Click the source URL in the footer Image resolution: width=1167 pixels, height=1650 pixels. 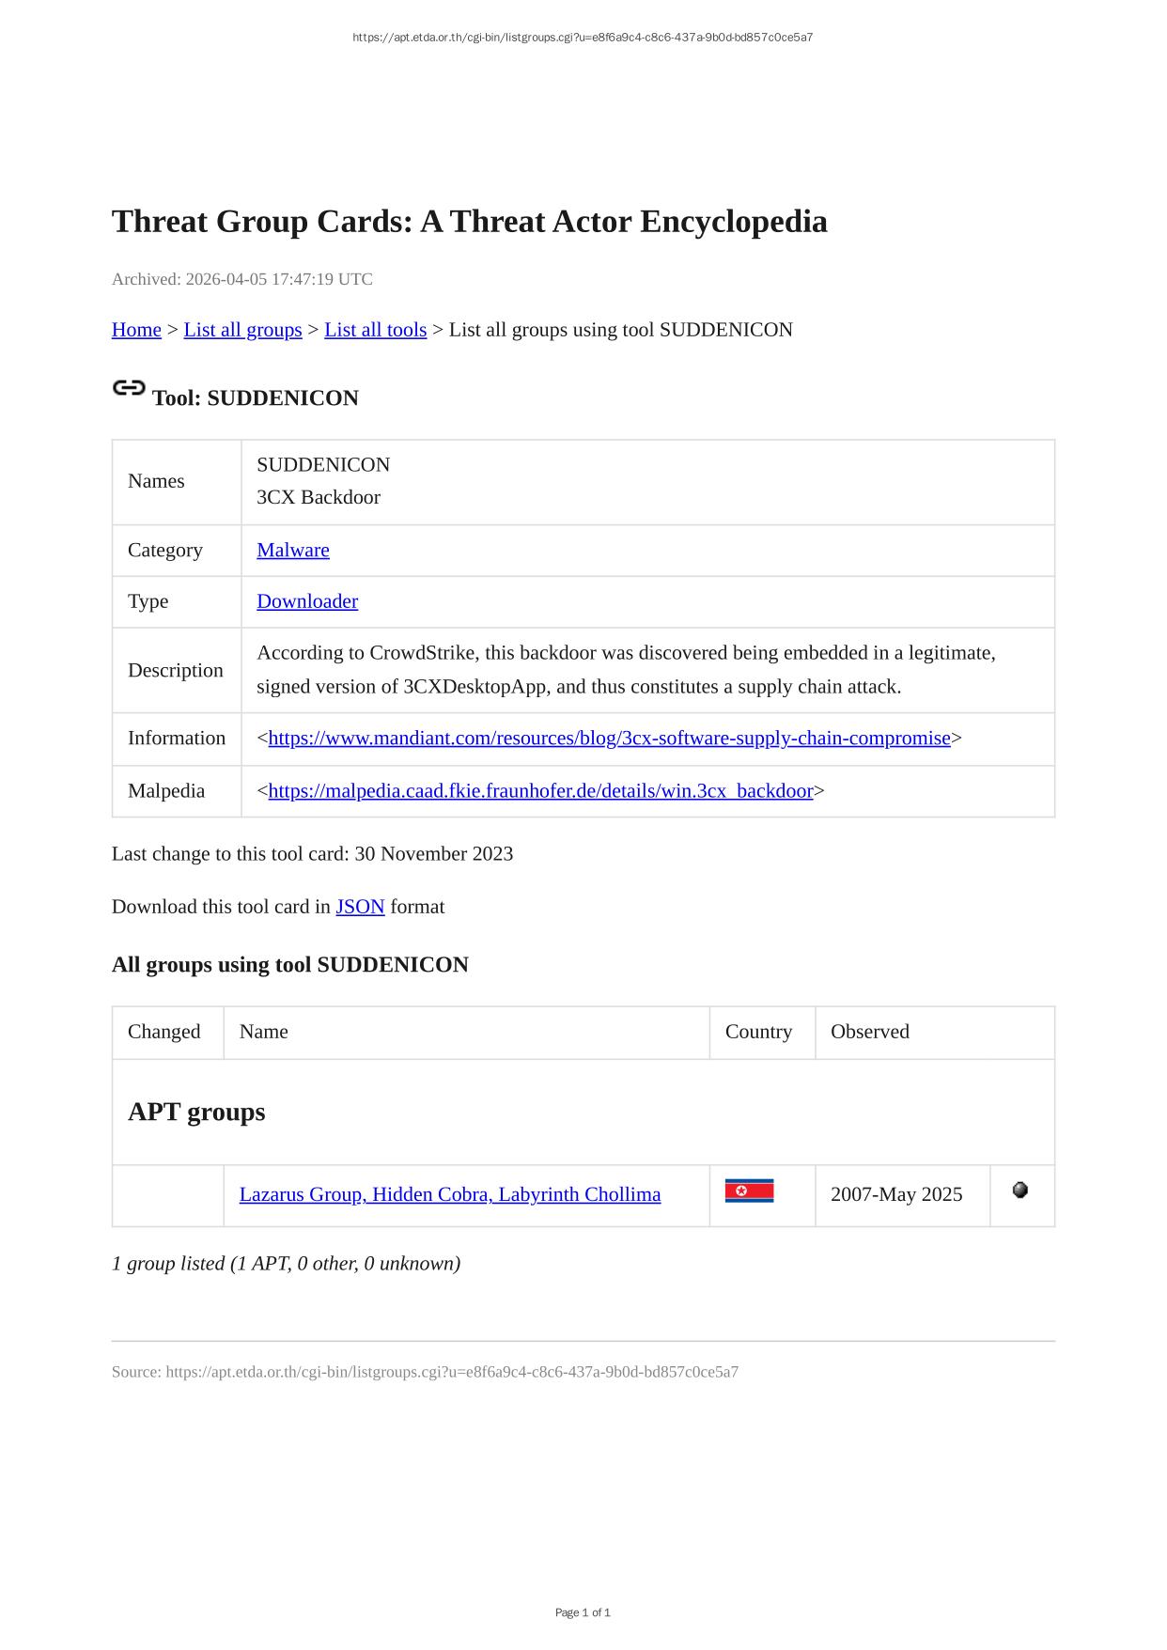451,1372
